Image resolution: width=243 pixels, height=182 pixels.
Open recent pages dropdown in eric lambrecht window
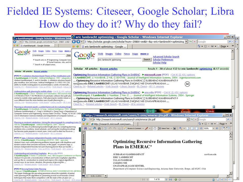click(82, 42)
